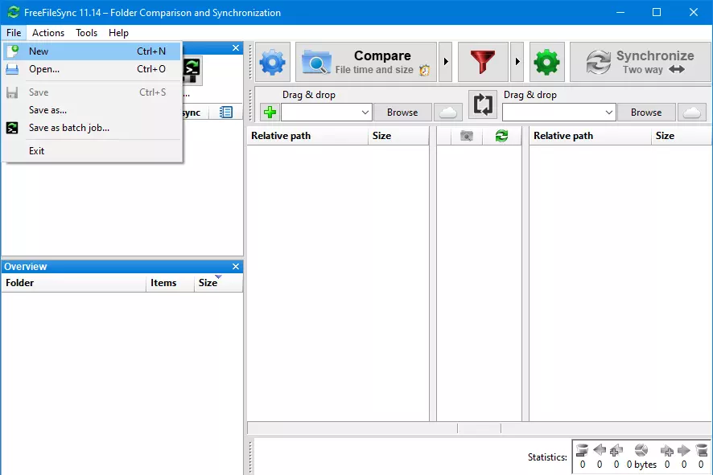Click the category camera icon column header
713x475 pixels.
[x=467, y=136]
